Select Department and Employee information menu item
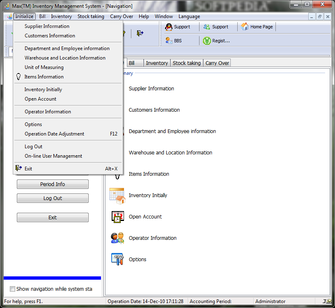Image resolution: width=335 pixels, height=308 pixels. click(x=68, y=48)
